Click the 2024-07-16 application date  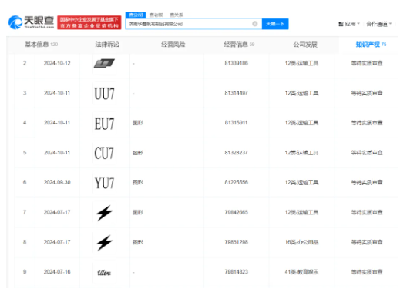57,272
